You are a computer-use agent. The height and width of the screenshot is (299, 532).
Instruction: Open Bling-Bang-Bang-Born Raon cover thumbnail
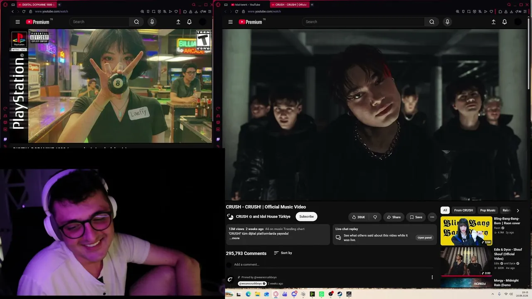466,231
